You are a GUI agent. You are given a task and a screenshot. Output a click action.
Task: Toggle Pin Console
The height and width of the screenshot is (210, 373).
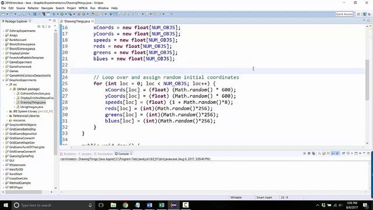343,153
